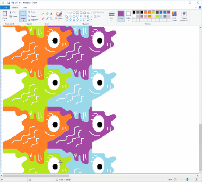Choose the Oval callout shape
202x182 pixels.
tap(85, 19)
